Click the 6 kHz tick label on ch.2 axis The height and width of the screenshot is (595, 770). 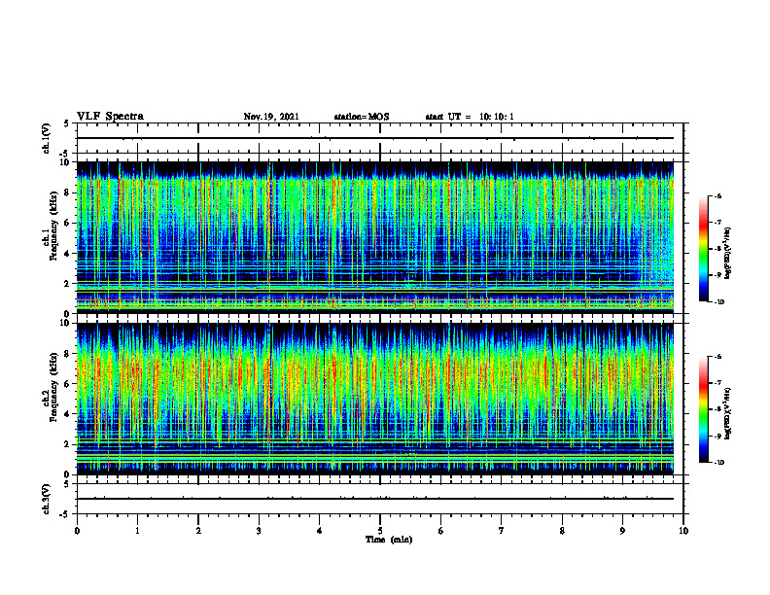pyautogui.click(x=68, y=384)
